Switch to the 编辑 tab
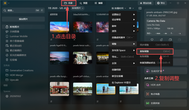This screenshot has height=110, width=189. (x=99, y=3)
